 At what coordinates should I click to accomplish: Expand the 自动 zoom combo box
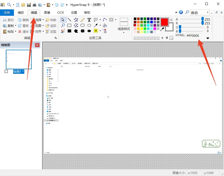tap(208, 12)
